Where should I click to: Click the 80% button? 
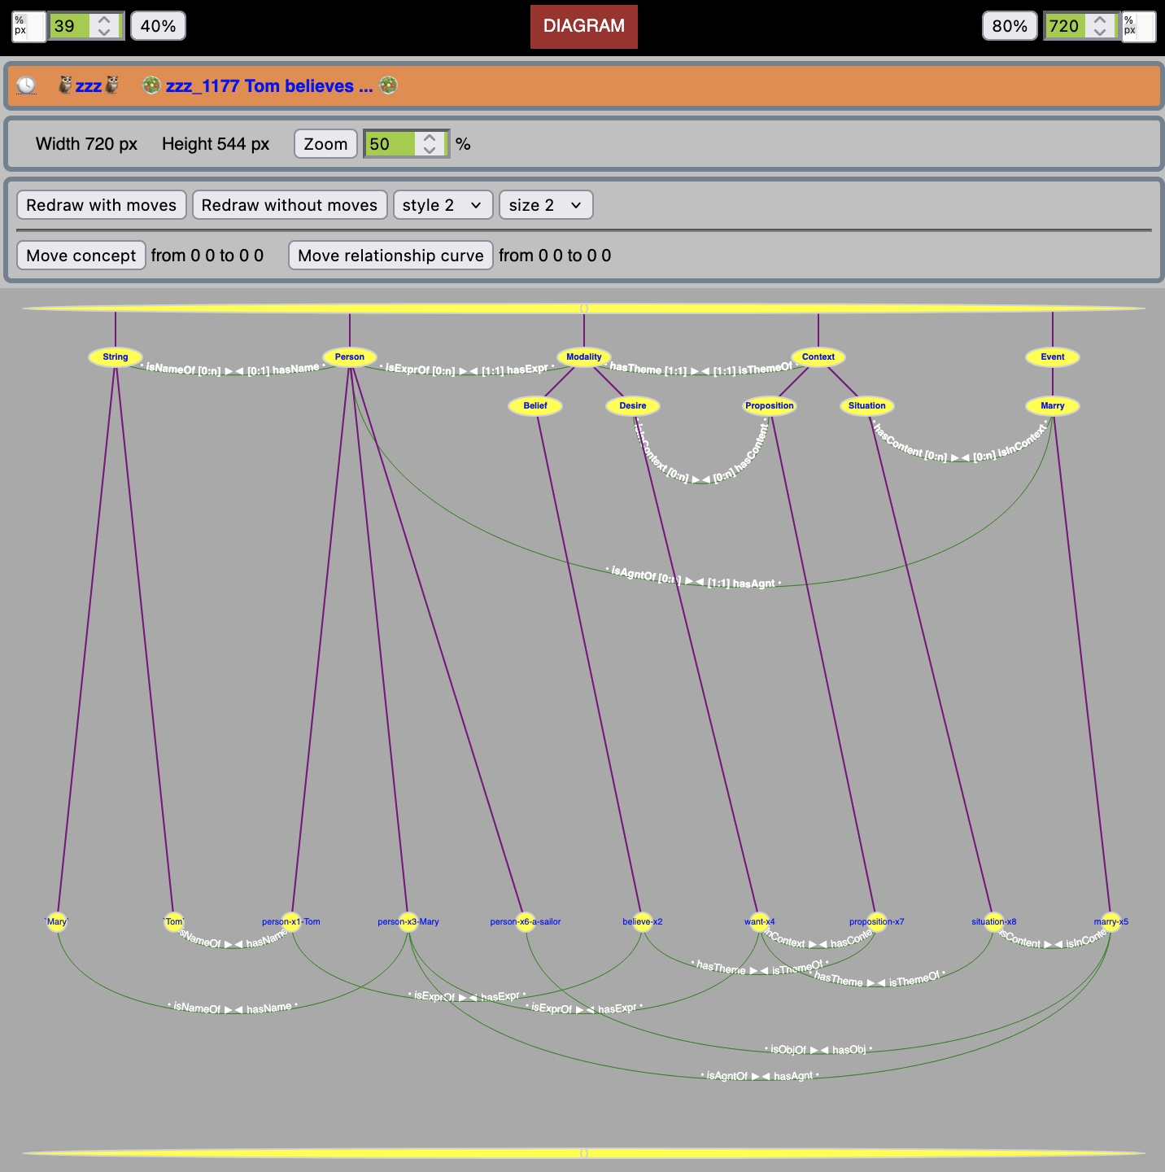pos(1010,26)
